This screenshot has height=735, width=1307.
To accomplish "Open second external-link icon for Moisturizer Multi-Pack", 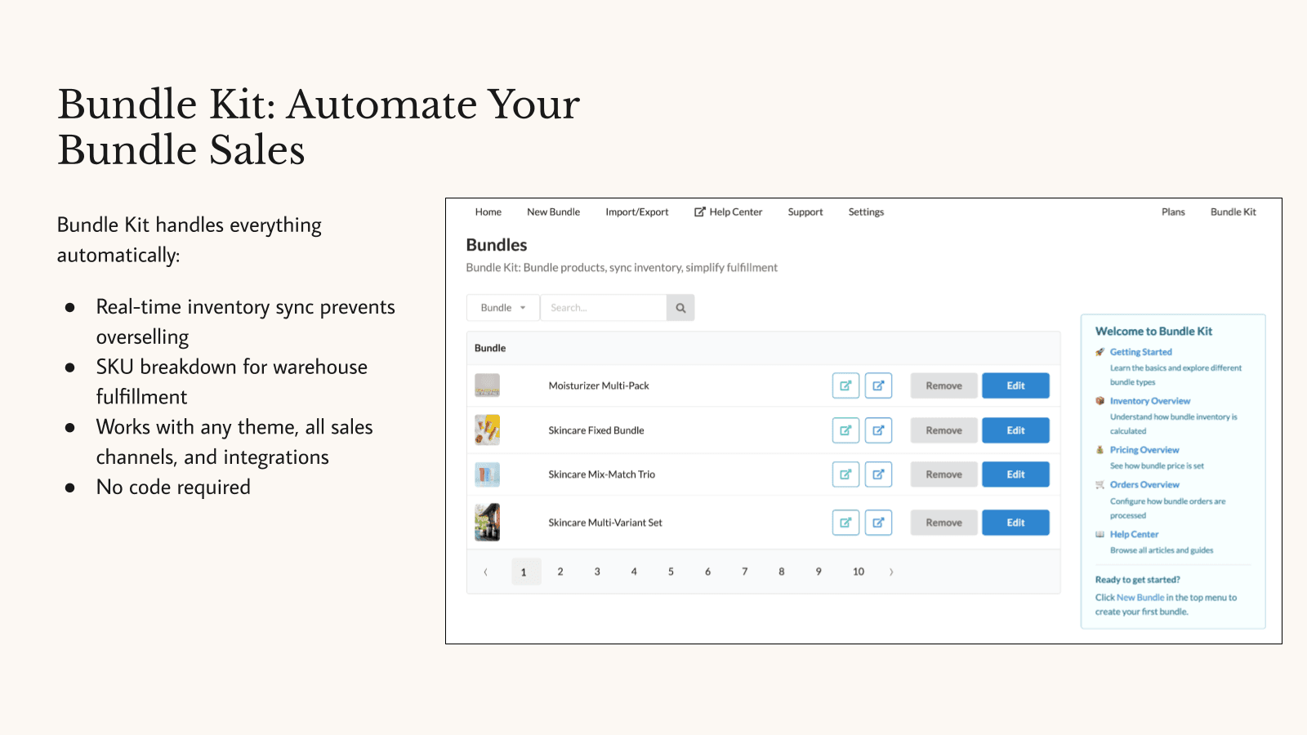I will (878, 385).
